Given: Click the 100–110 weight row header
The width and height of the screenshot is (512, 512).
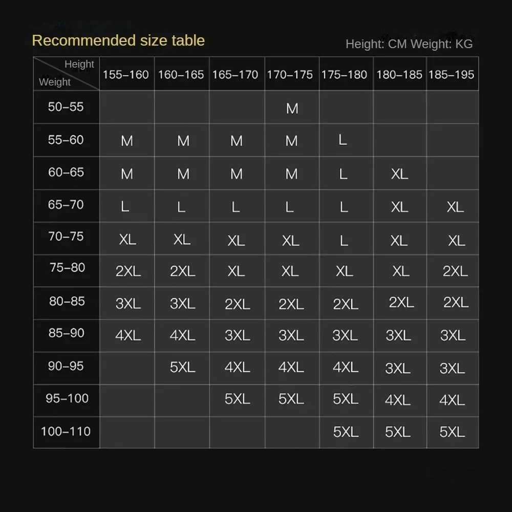Looking at the screenshot, I should [x=66, y=432].
